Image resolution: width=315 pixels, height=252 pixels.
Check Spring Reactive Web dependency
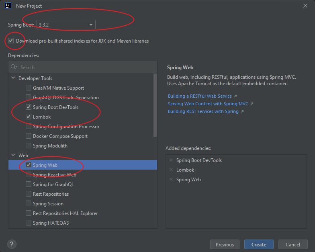(x=29, y=174)
